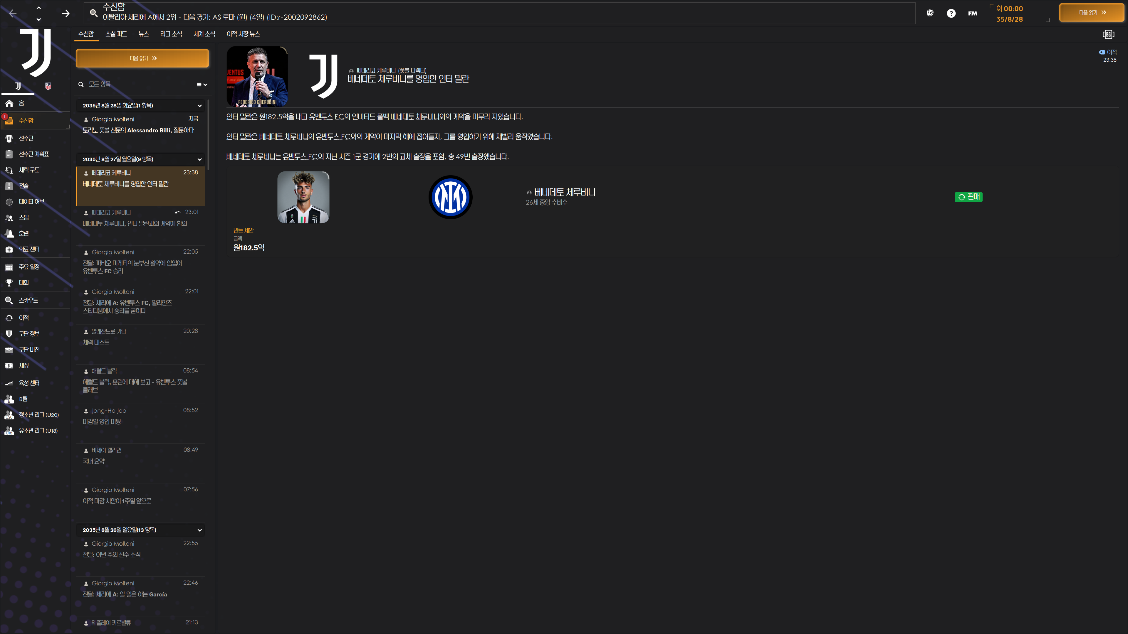The width and height of the screenshot is (1128, 634).
Task: Open 구단 비전 in the sidebar
Action: click(35, 350)
